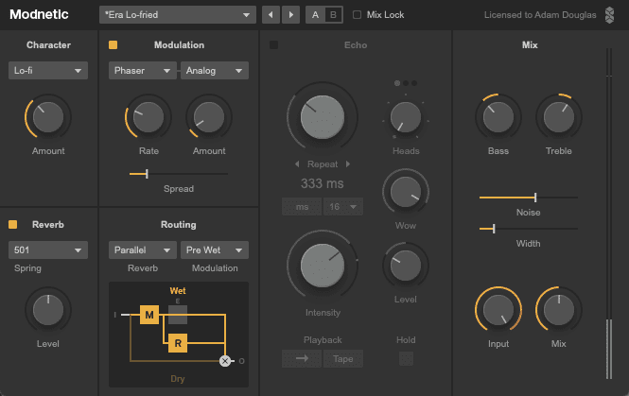Click the Repeat right arrow
Viewport: 629px width, 396px height.
coord(348,164)
